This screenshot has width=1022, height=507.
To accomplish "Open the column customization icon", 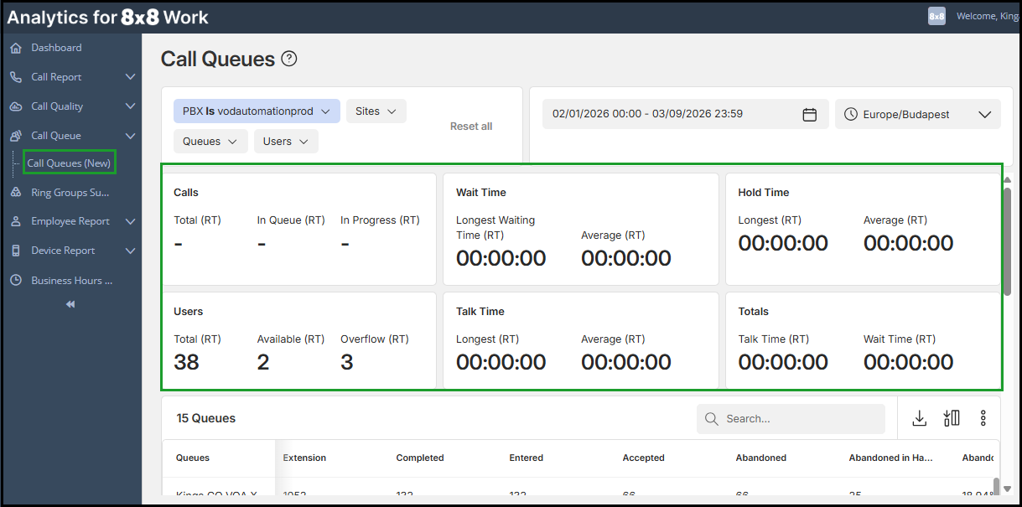I will (x=951, y=418).
